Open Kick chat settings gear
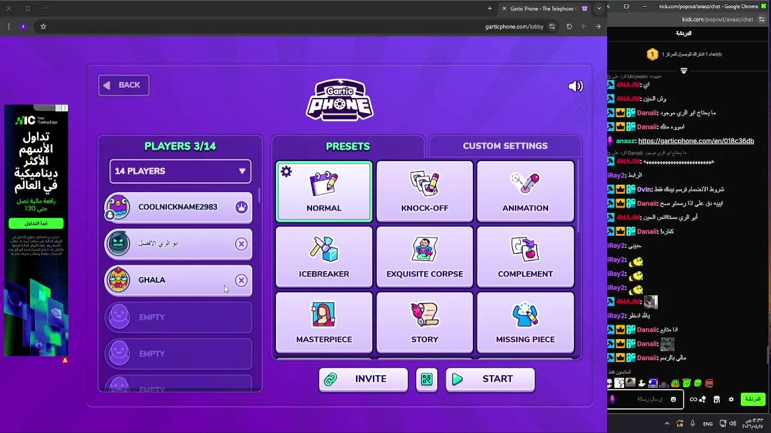 coord(731,399)
